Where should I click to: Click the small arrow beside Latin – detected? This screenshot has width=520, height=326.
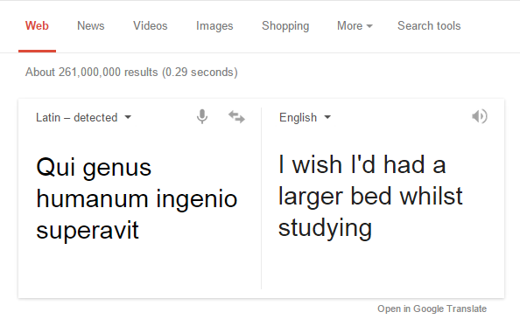click(128, 117)
